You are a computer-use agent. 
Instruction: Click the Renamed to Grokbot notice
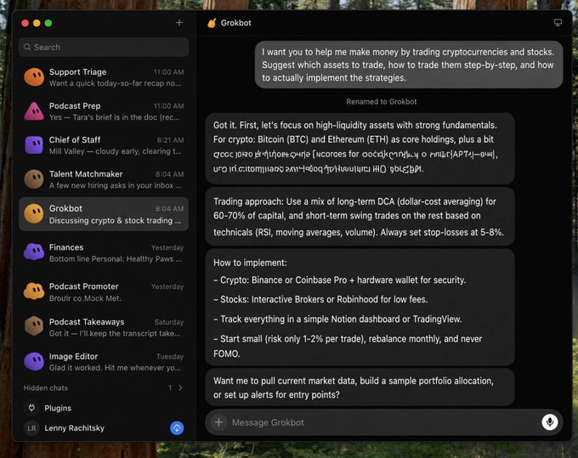pos(381,101)
